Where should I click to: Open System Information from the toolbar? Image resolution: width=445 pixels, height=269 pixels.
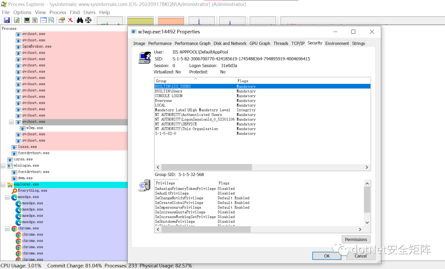pyautogui.click(x=27, y=20)
